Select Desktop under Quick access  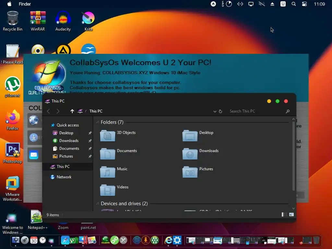66,133
